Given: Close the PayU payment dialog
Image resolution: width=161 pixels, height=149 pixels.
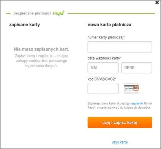Looking at the screenshot, I should [x=157, y=3].
